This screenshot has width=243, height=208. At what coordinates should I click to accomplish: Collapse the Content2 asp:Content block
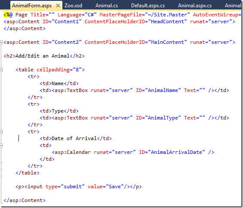click(1, 42)
